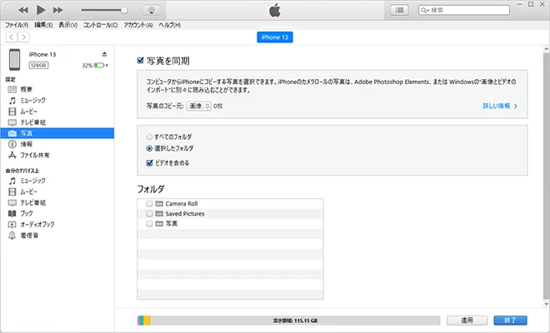Open the 写真のコピー元 画像 dropdown
This screenshot has height=333, width=550.
coord(198,106)
